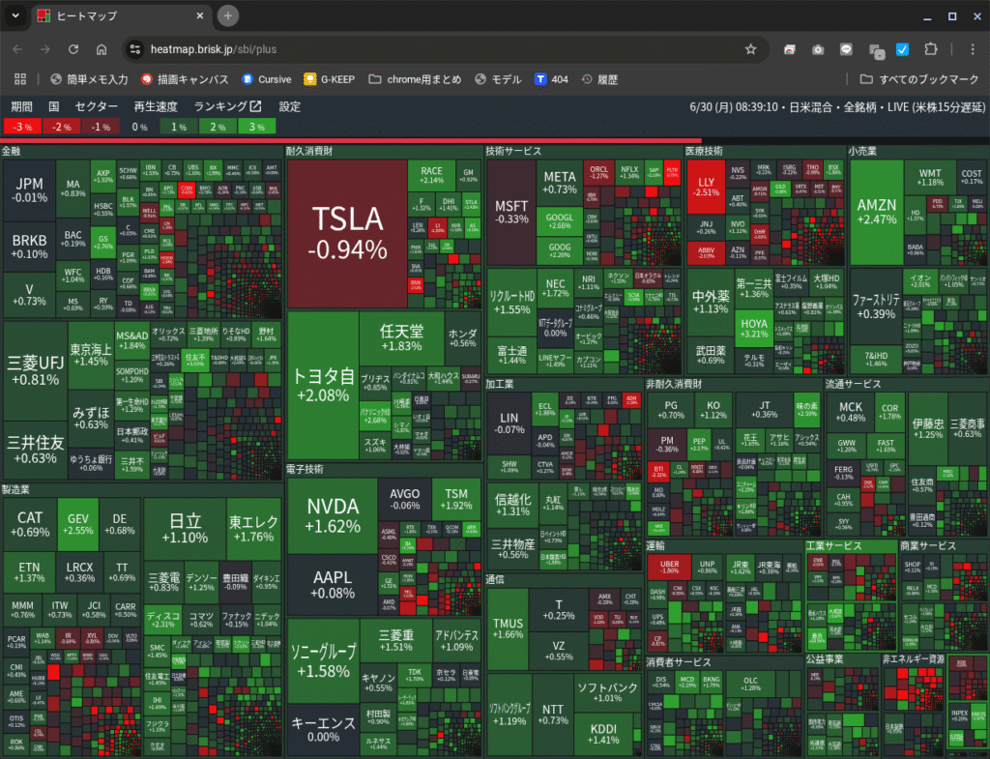Select the 三菱UFJ heatmap tile

36,370
